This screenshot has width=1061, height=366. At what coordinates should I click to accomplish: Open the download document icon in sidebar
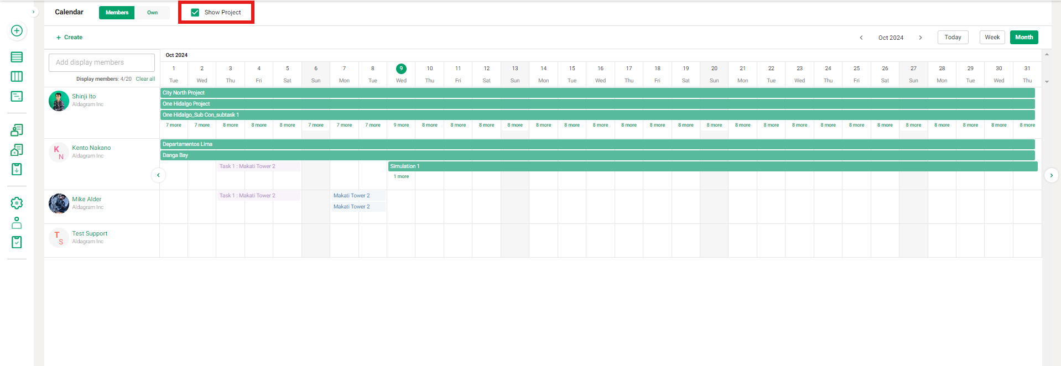coord(17,169)
